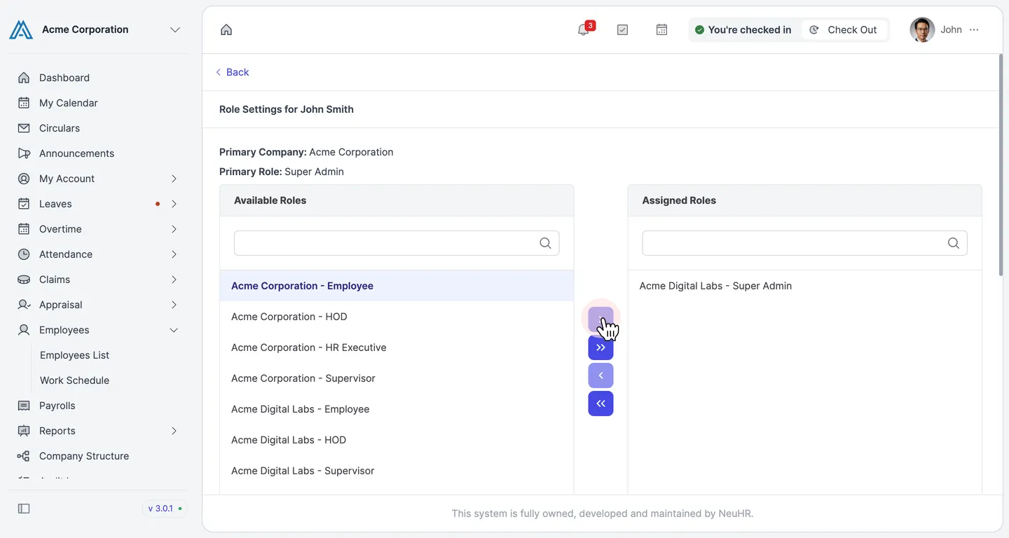Expand the My Account submenu chevron
1009x538 pixels.
(x=174, y=179)
